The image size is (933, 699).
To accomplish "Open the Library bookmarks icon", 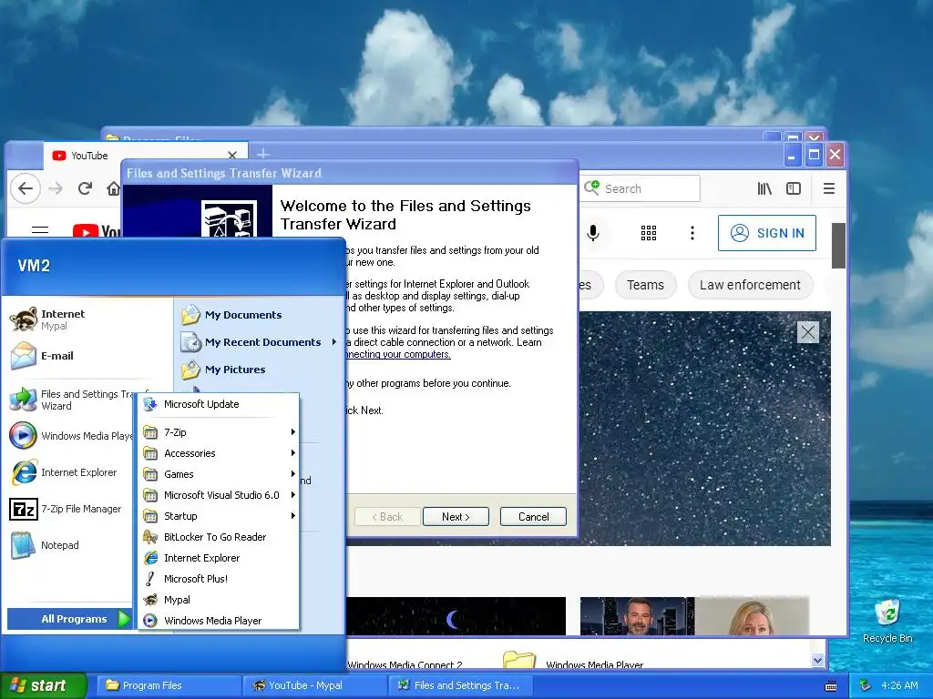I will tap(764, 189).
